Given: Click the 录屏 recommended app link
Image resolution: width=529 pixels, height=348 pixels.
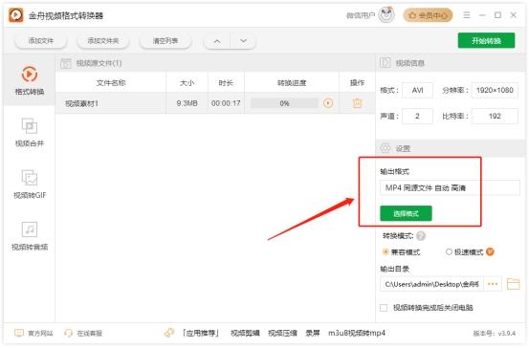Looking at the screenshot, I should [x=313, y=333].
